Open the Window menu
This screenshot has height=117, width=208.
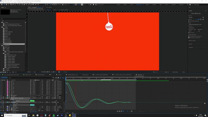pos(27,3)
